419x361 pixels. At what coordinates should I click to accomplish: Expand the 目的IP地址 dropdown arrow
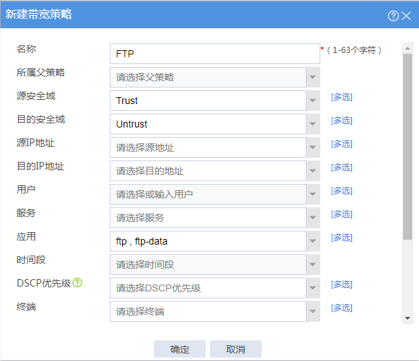pos(313,171)
